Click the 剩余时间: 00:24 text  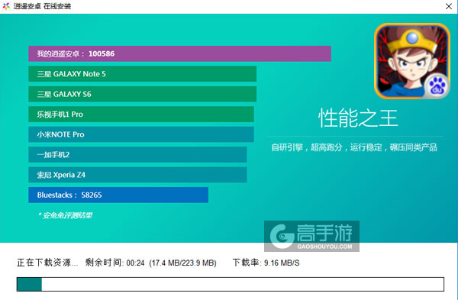coord(114,263)
